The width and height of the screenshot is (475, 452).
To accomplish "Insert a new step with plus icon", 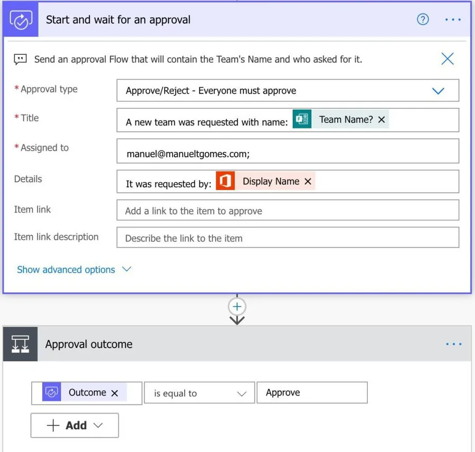I will point(237,307).
